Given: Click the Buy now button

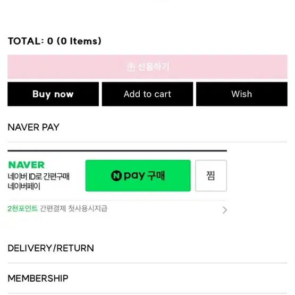Looking at the screenshot, I should click(x=53, y=94).
